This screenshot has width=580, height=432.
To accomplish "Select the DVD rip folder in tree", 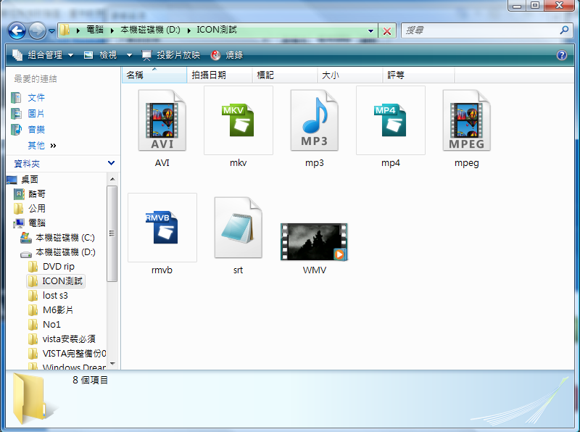I will click(58, 267).
